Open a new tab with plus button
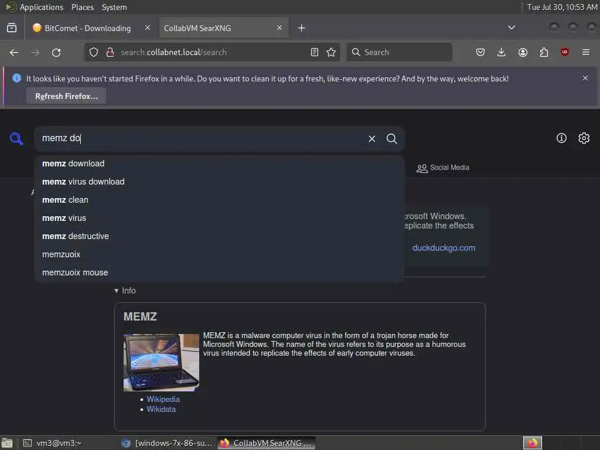Viewport: 600px width, 450px height. pos(302,28)
